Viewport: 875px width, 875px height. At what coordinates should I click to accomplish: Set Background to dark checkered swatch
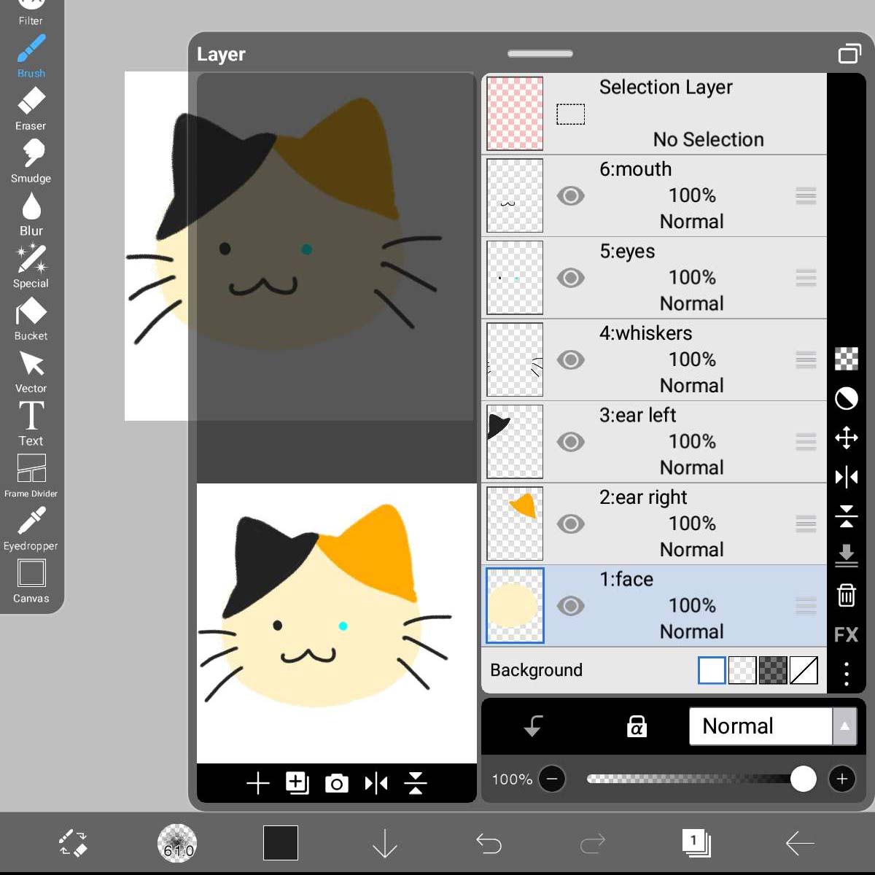[x=773, y=670]
